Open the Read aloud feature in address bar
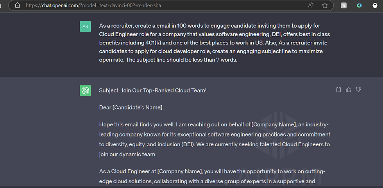This screenshot has height=188, width=383. pos(311,5)
